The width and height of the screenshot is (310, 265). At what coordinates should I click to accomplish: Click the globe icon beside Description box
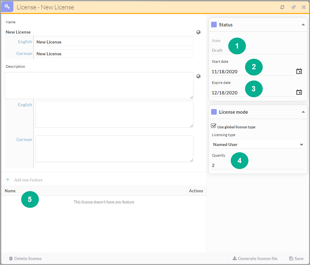coord(198,76)
